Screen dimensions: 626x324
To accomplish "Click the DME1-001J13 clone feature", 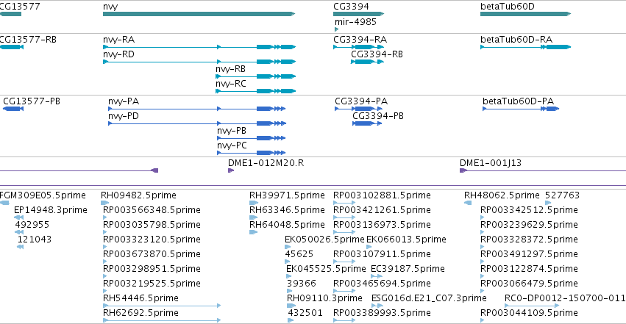I will tap(543, 170).
